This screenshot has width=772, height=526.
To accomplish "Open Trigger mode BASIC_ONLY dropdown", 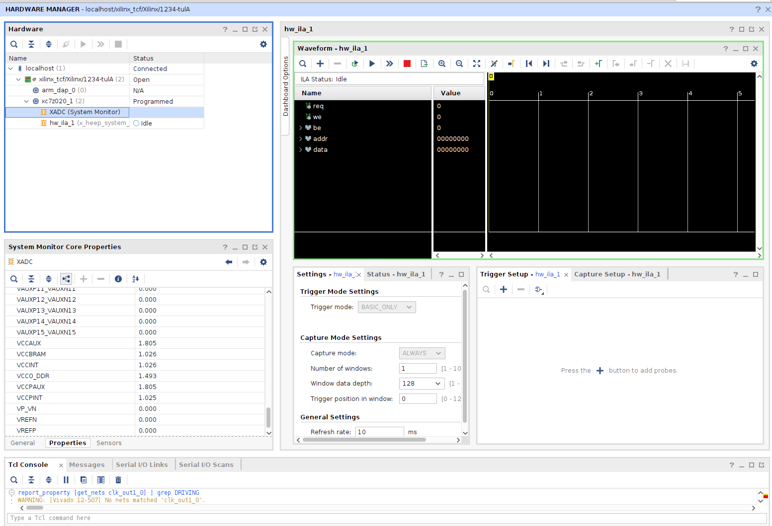I will coord(387,307).
